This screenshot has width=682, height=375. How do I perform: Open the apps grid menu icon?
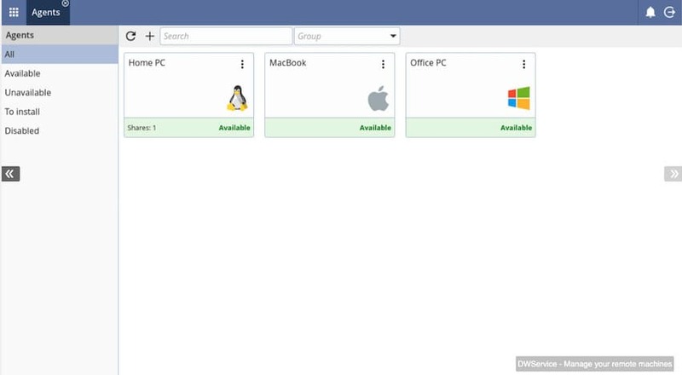click(14, 12)
